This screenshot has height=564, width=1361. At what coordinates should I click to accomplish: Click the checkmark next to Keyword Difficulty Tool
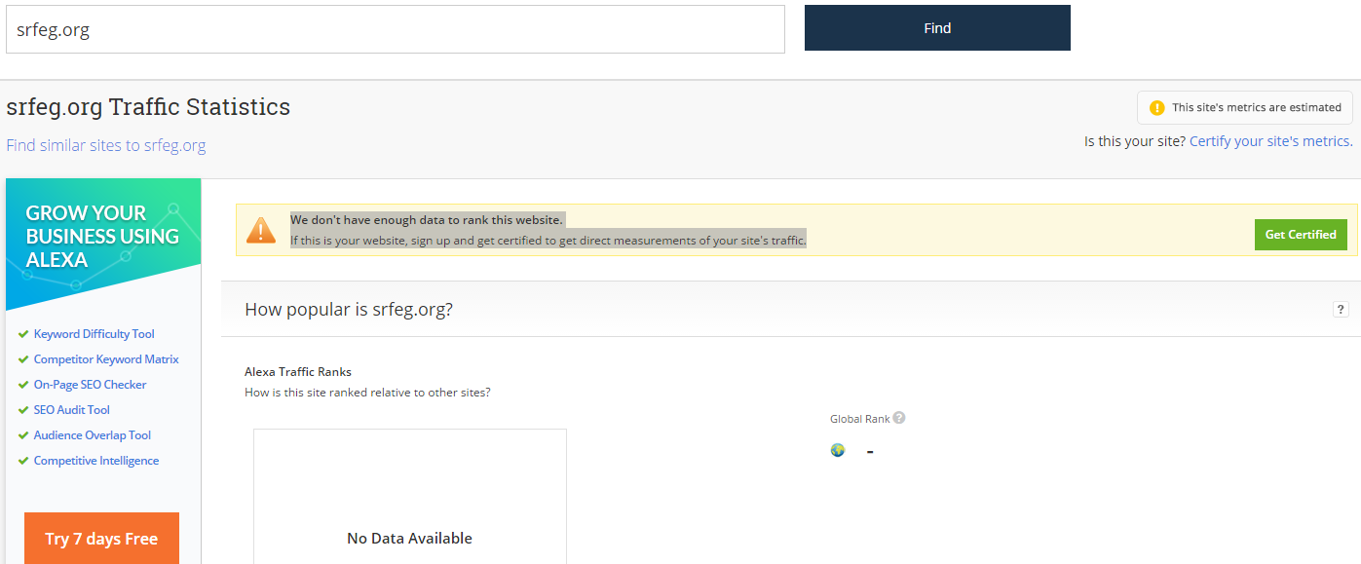point(23,334)
